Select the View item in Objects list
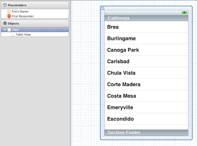This screenshot has height=146, width=197. [15, 30]
